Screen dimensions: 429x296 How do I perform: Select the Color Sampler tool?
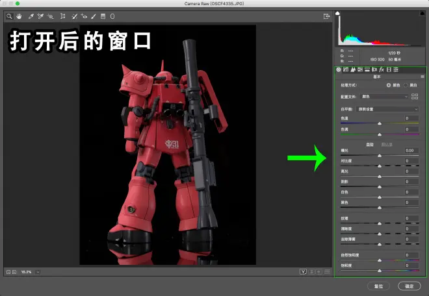click(40, 16)
